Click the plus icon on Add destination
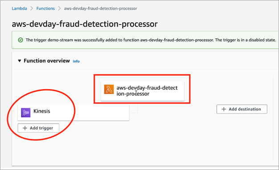This screenshot has height=170, width=279. tap(224, 109)
